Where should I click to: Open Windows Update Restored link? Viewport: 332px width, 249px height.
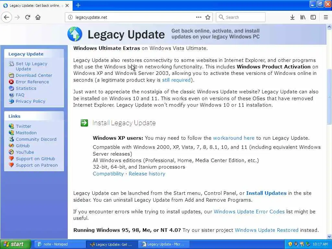coord(267,230)
